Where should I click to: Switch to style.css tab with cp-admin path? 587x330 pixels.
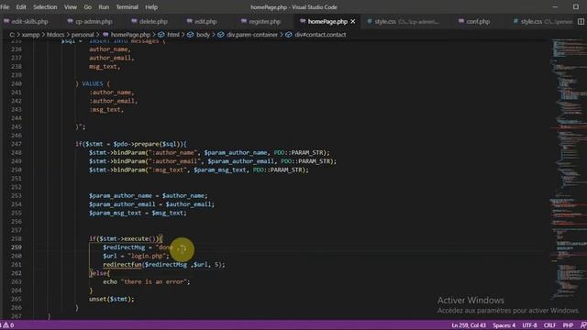pyautogui.click(x=406, y=22)
